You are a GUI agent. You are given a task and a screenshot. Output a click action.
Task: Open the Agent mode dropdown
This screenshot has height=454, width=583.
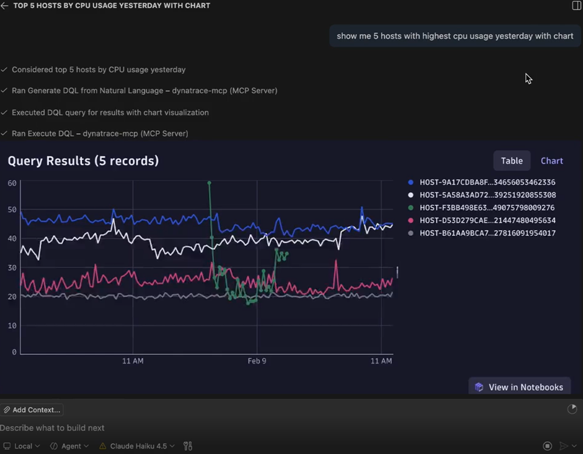pos(70,446)
